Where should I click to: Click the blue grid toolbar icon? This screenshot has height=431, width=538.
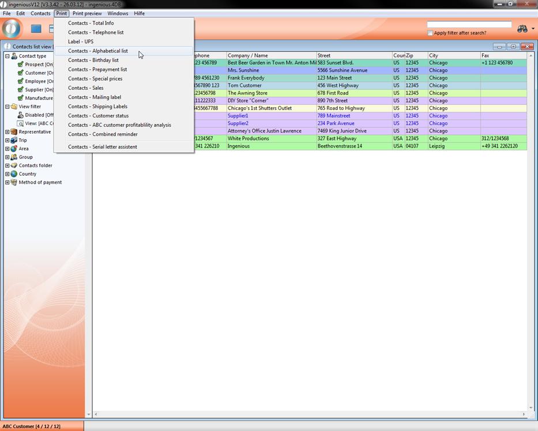[36, 29]
